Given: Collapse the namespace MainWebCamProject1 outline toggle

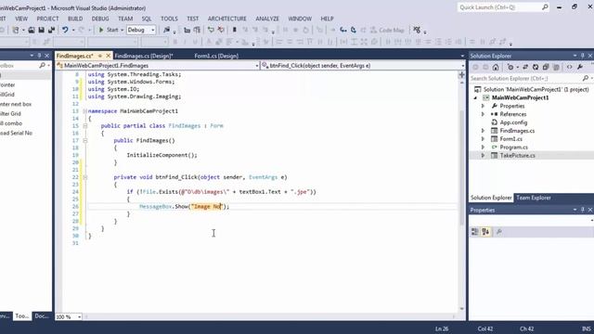Looking at the screenshot, I should coord(85,111).
